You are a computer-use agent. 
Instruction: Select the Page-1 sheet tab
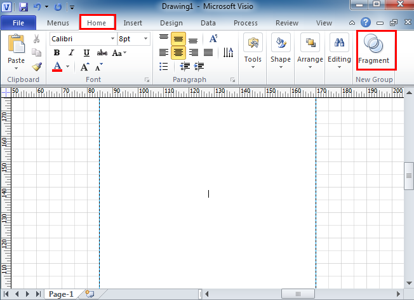point(61,294)
